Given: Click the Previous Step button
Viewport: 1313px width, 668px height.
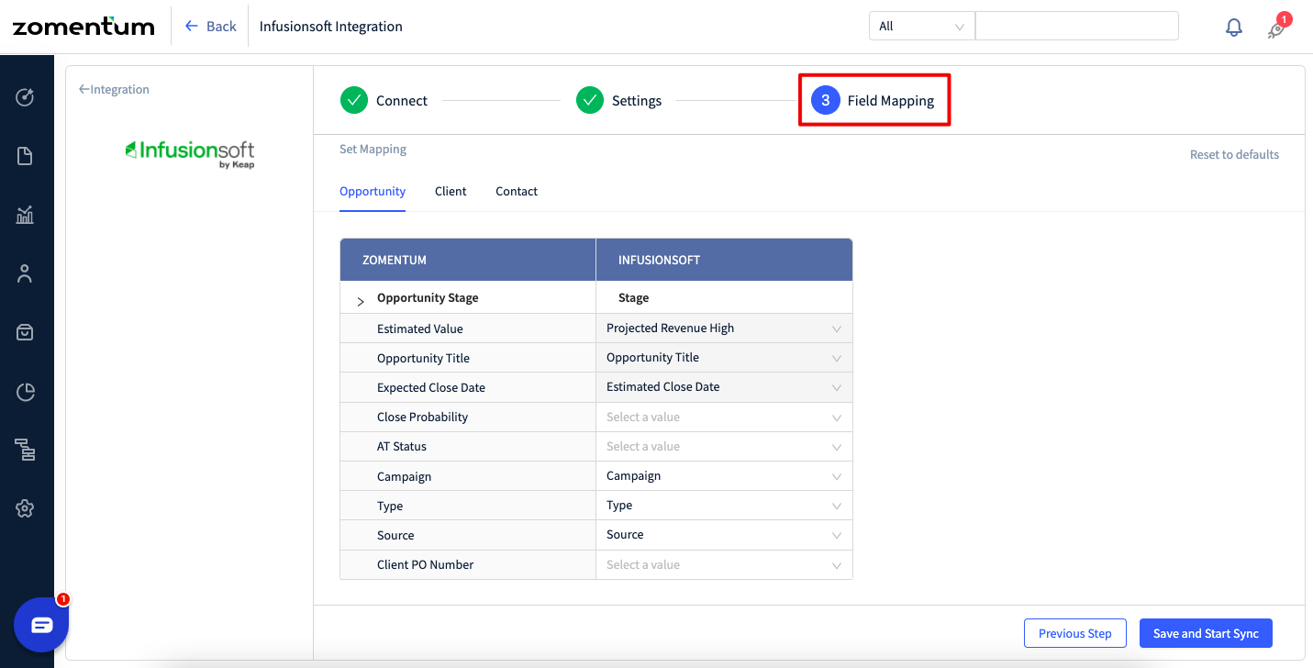Looking at the screenshot, I should coord(1075,633).
